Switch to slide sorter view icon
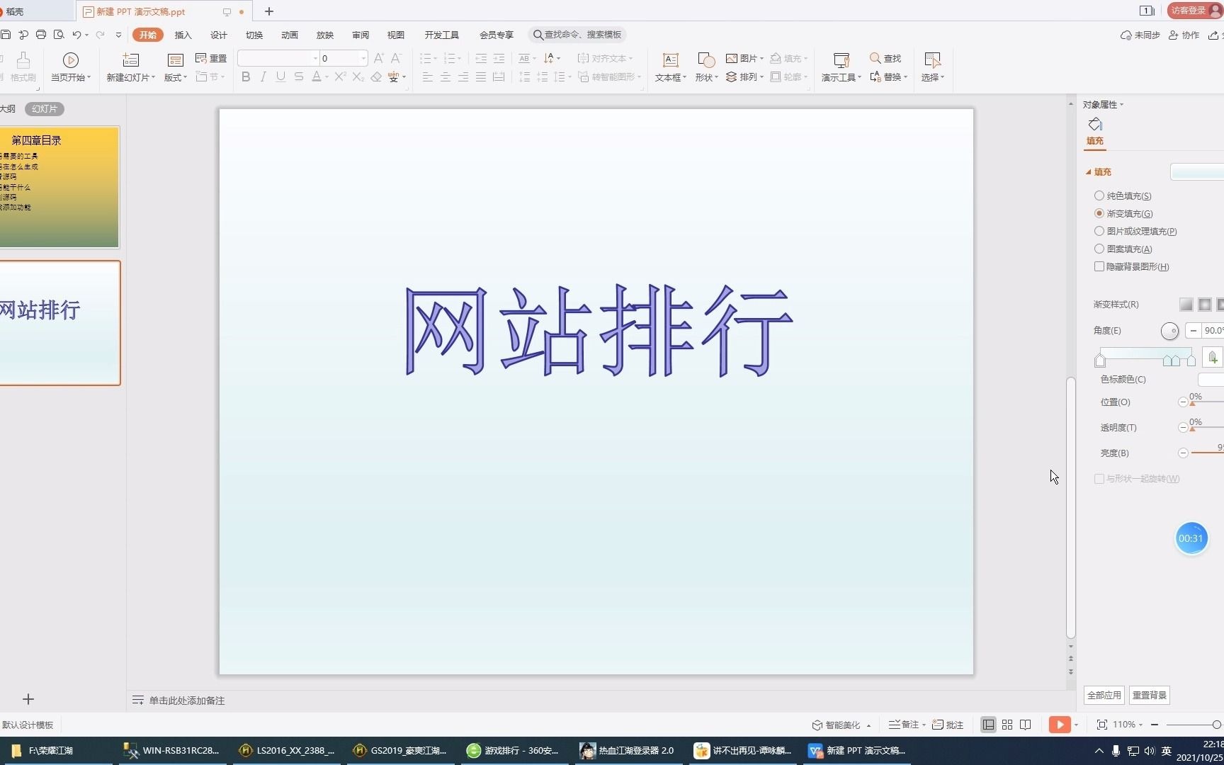 tap(1007, 725)
